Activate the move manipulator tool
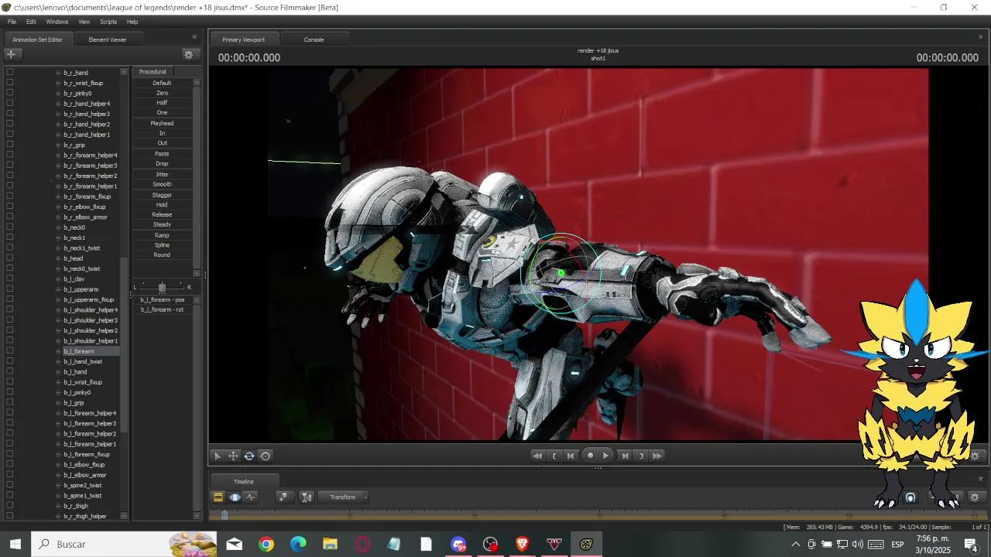 (233, 456)
